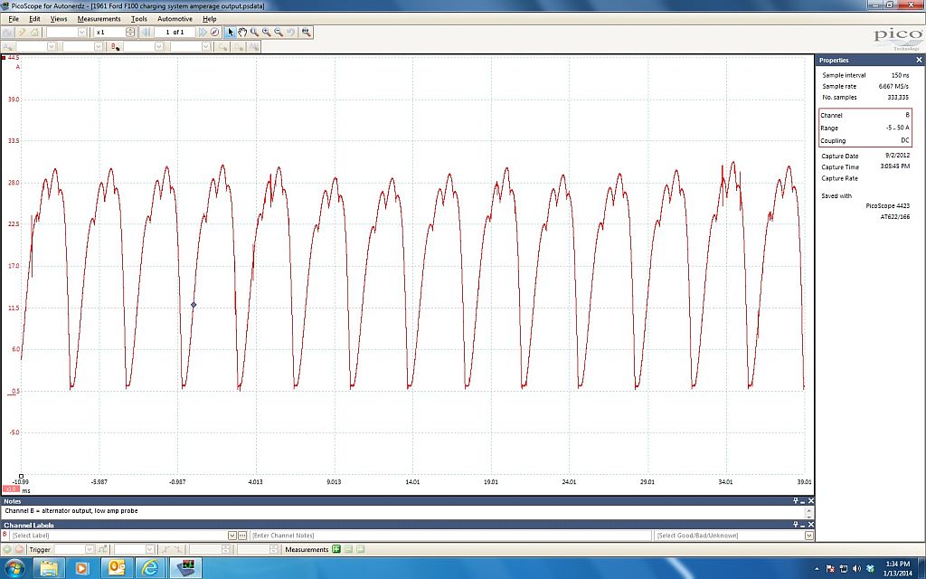Open Internet Explorer from the taskbar

coord(150,568)
